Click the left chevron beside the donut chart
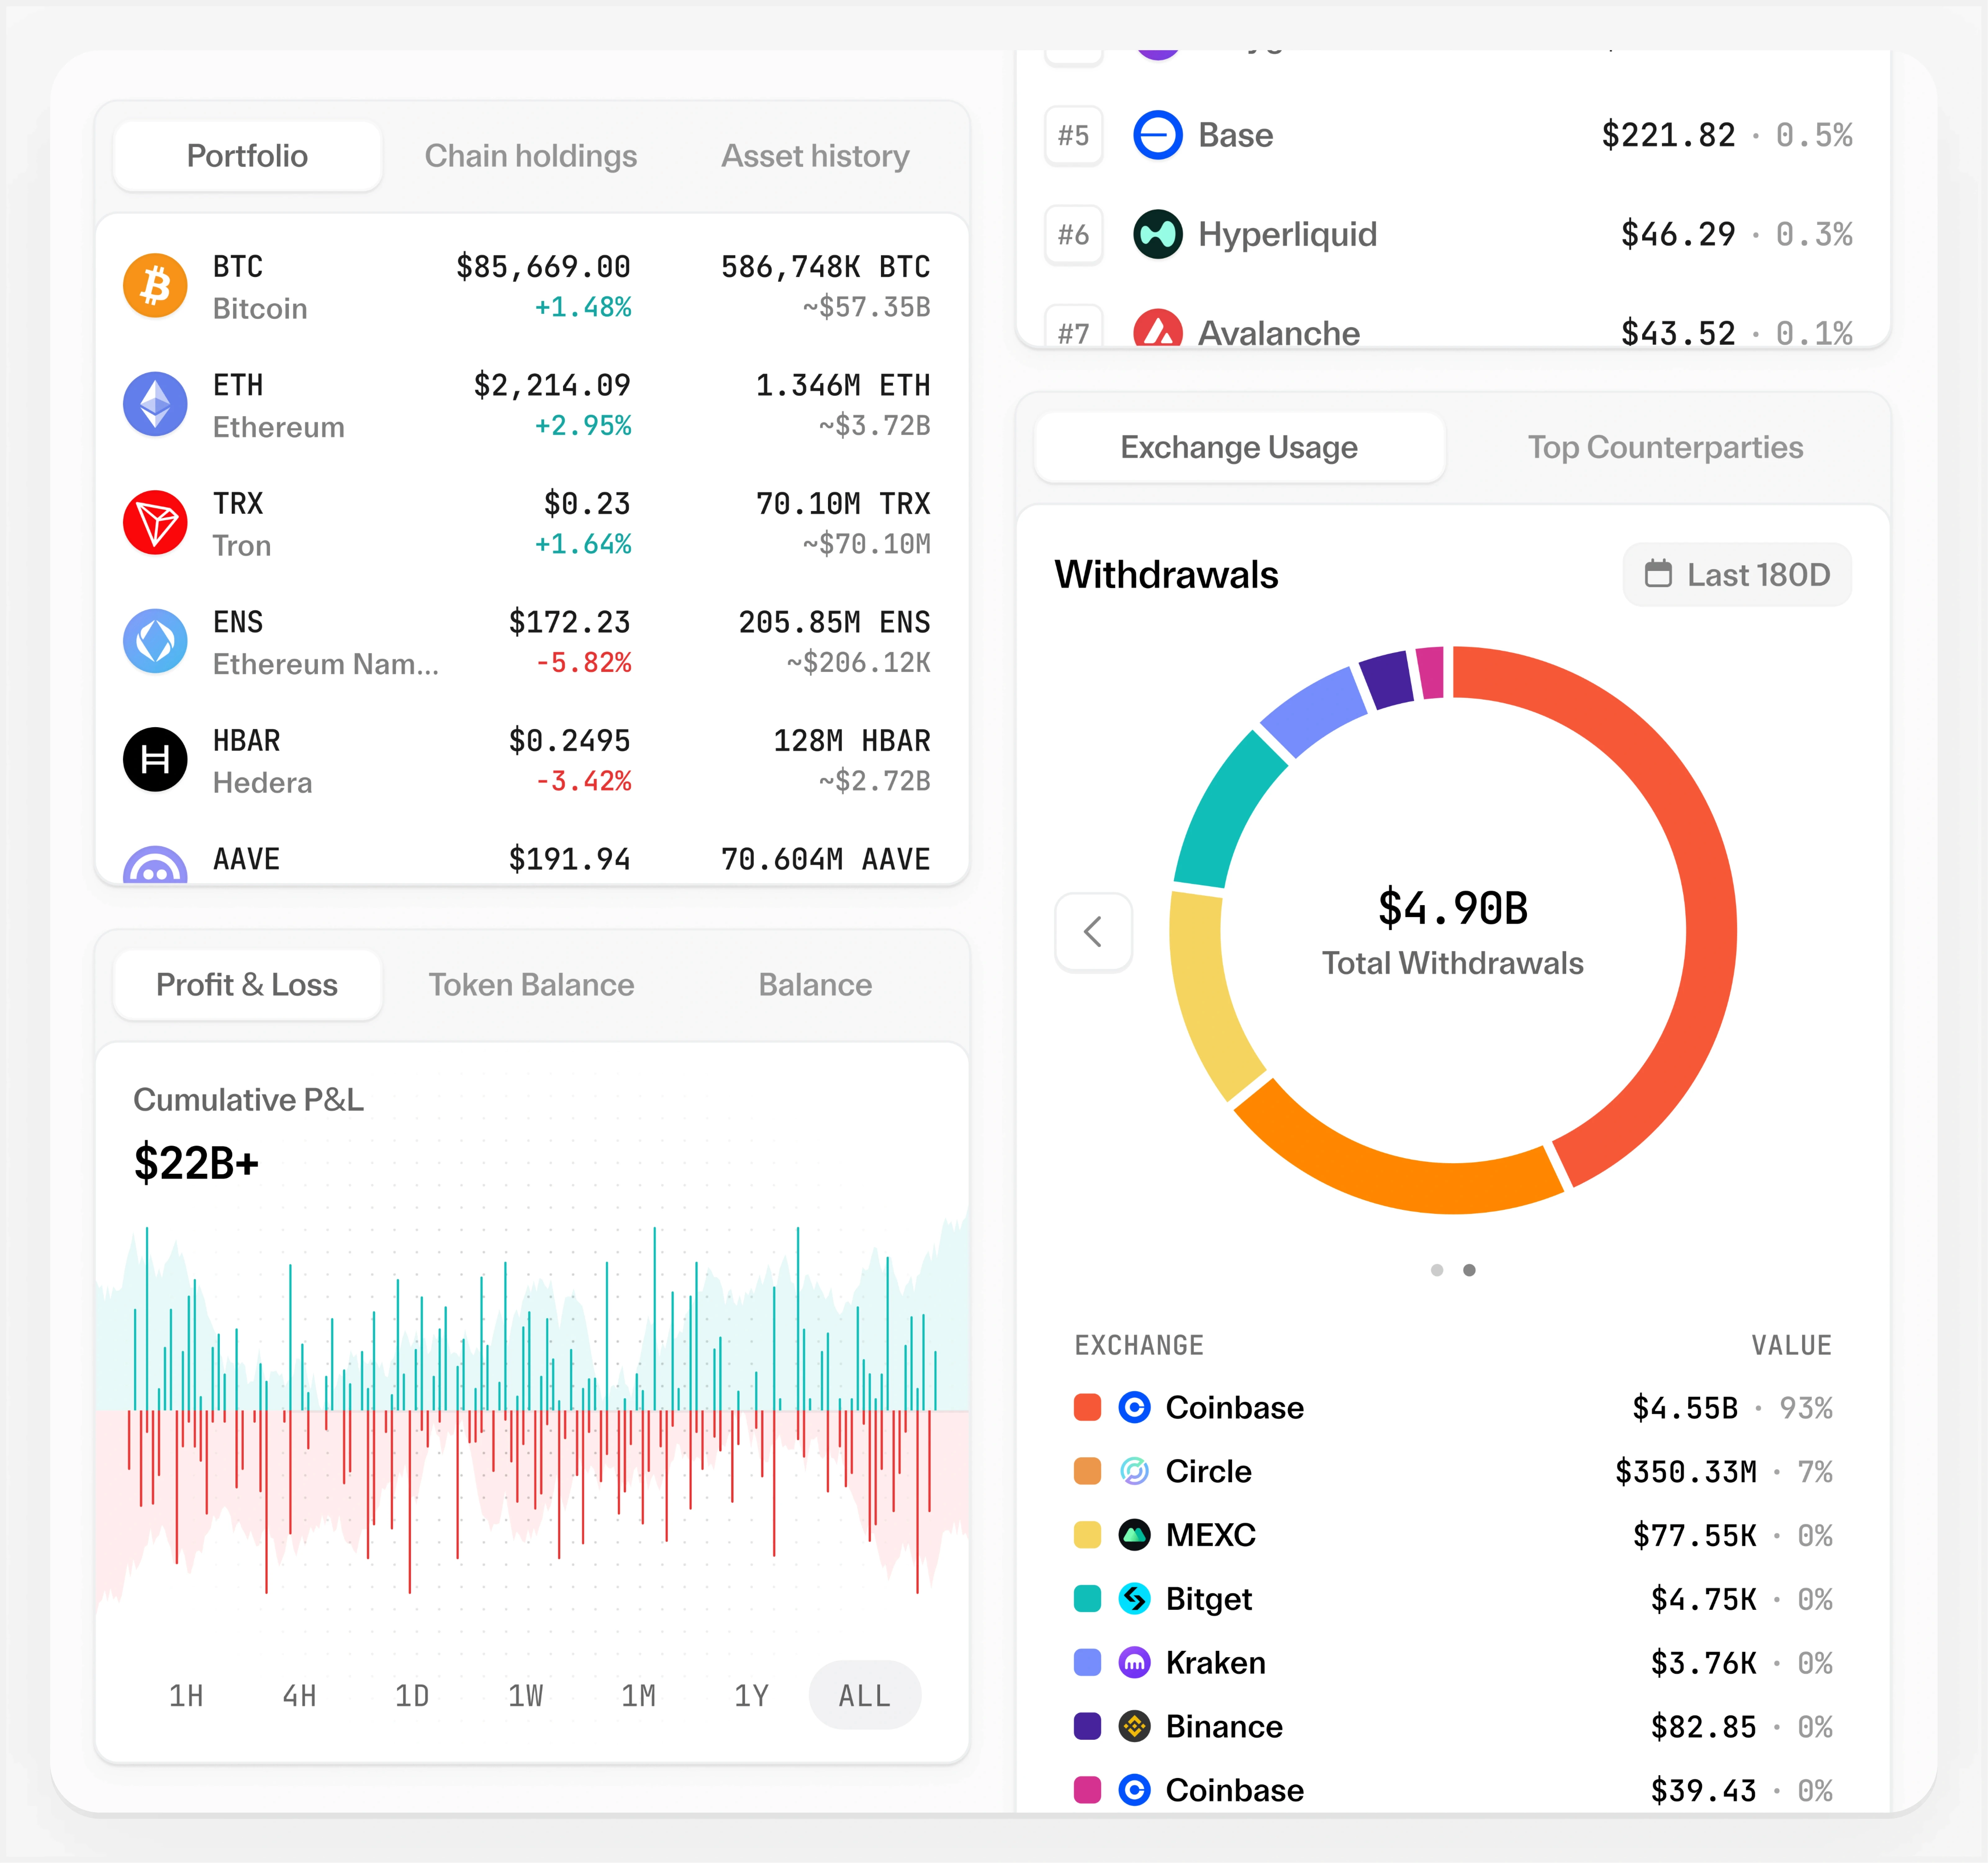Screen dimensions: 1988x1863 point(1093,932)
